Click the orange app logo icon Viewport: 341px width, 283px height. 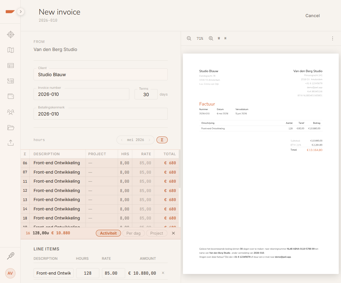point(10,12)
